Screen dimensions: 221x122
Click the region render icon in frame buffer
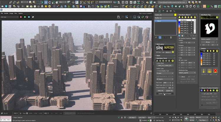135,17
